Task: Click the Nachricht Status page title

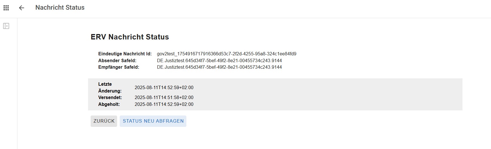Action: pyautogui.click(x=60, y=8)
